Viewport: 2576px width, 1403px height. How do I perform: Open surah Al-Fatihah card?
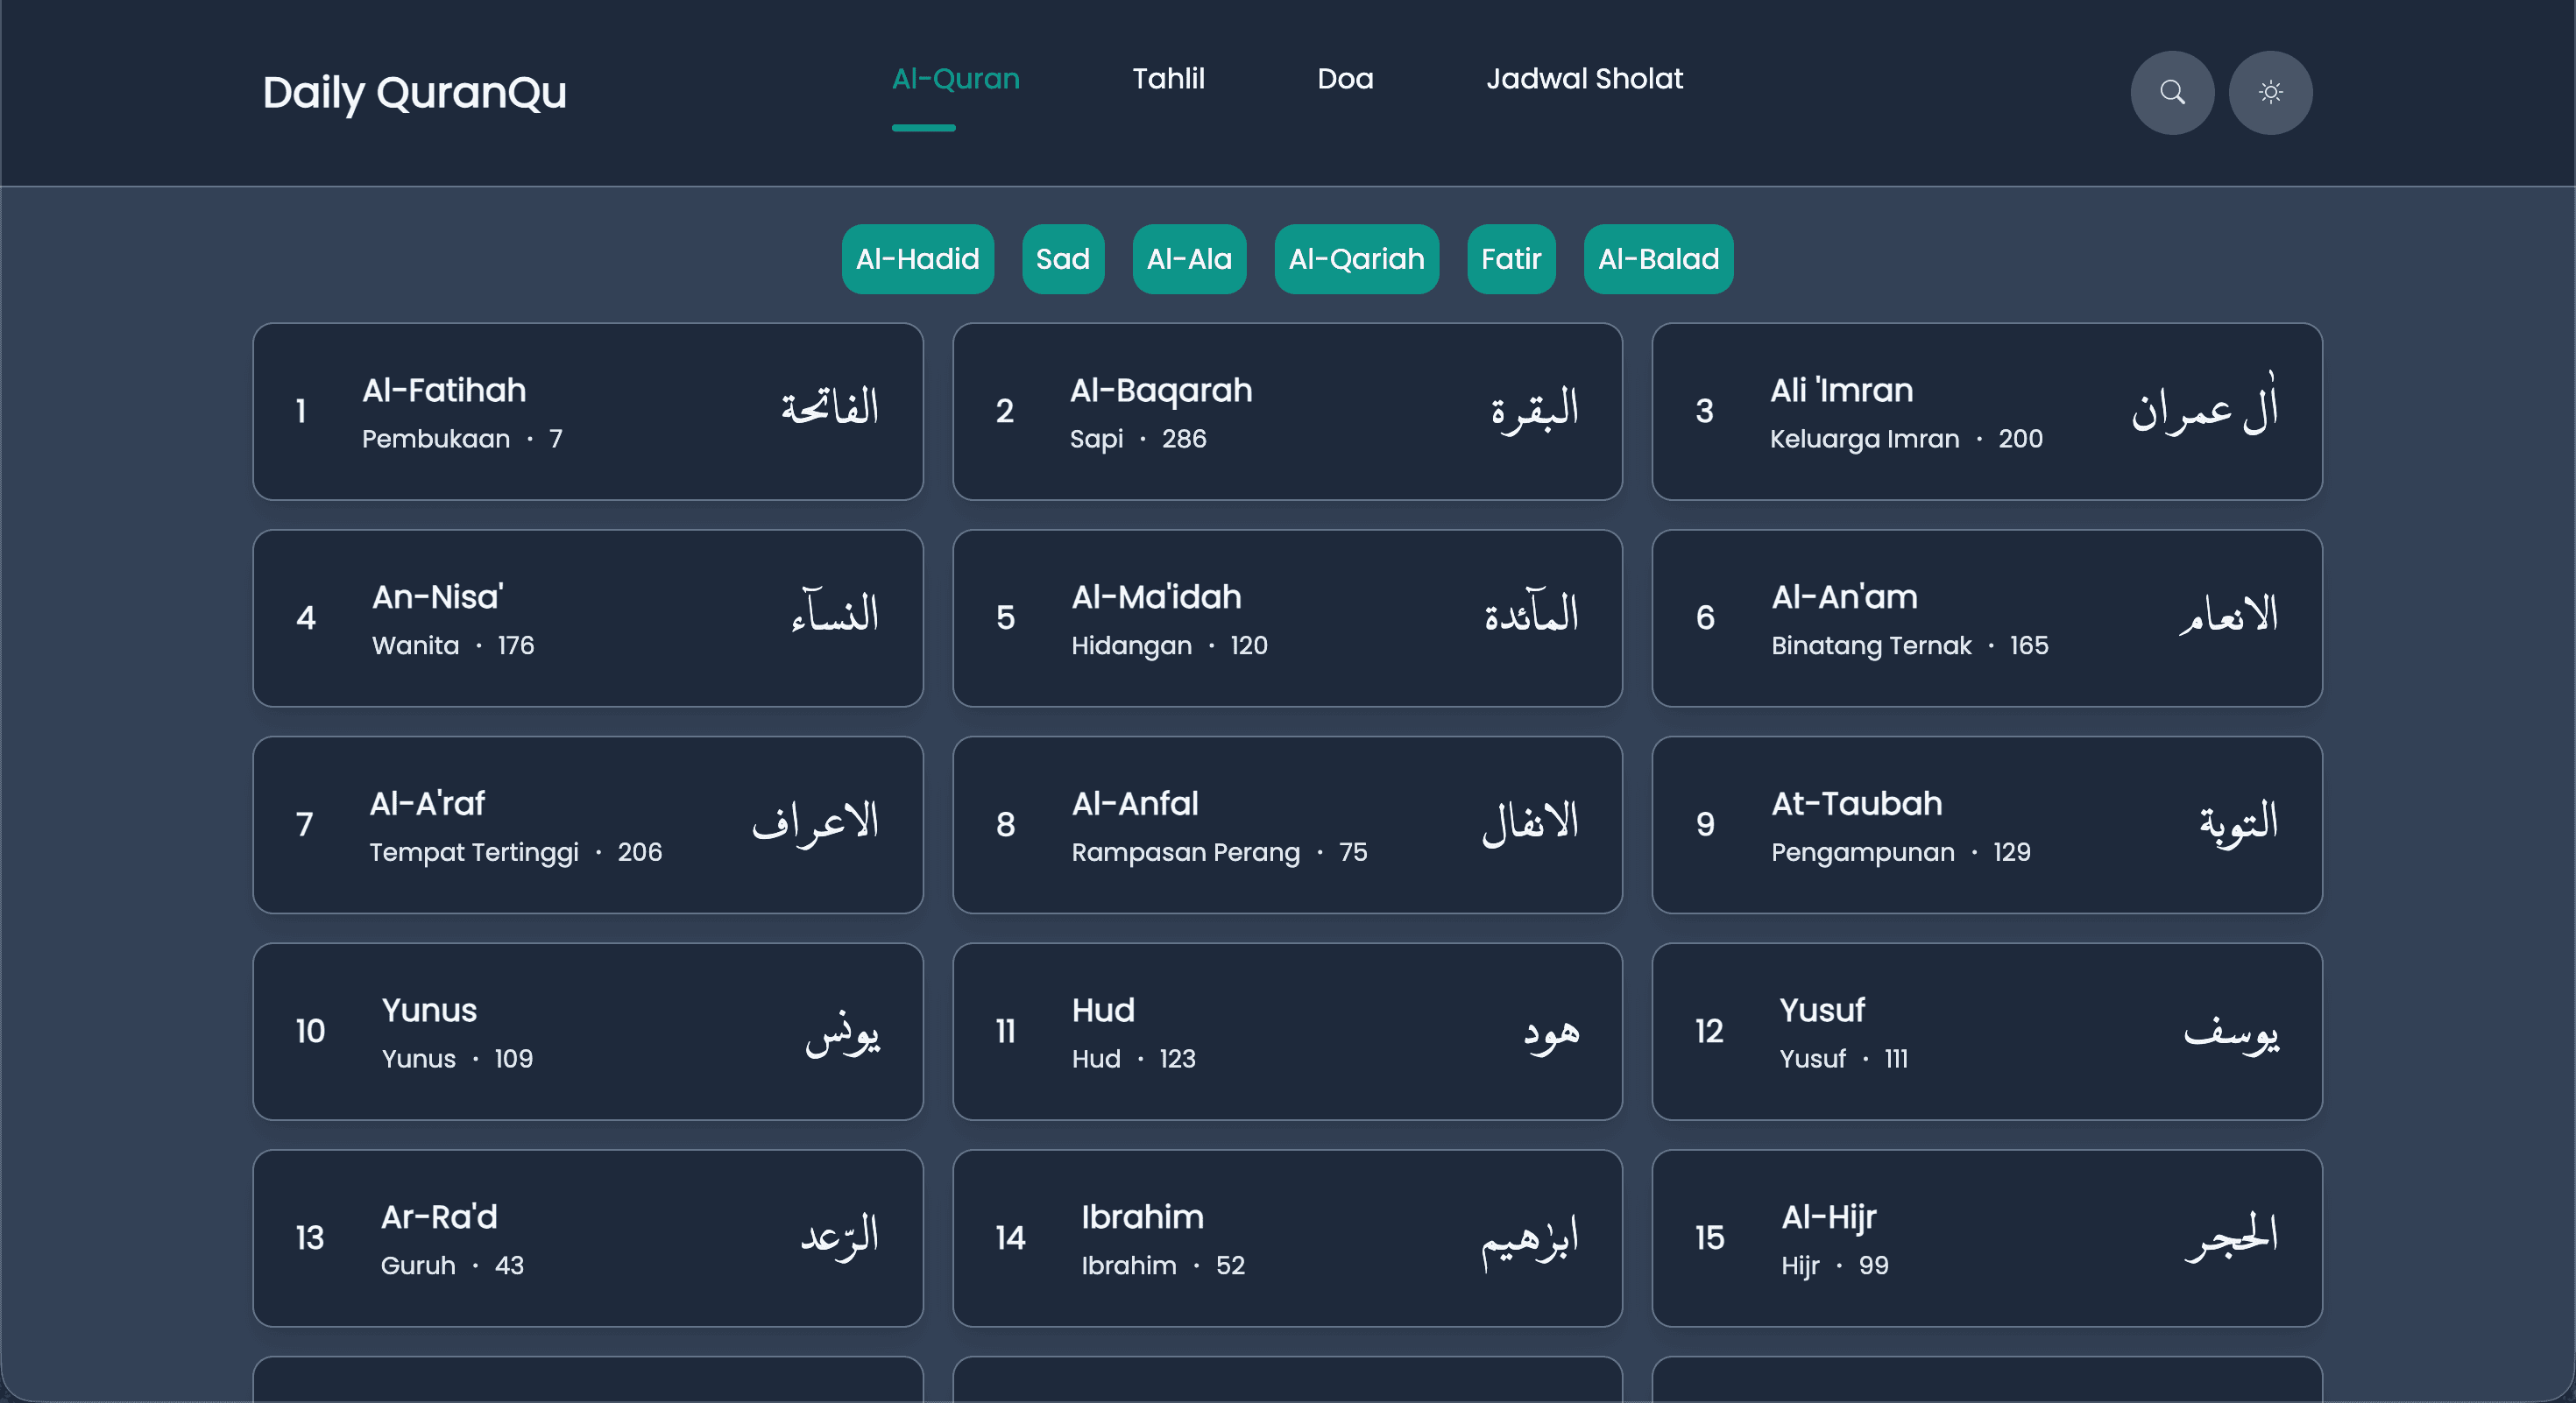(x=588, y=412)
